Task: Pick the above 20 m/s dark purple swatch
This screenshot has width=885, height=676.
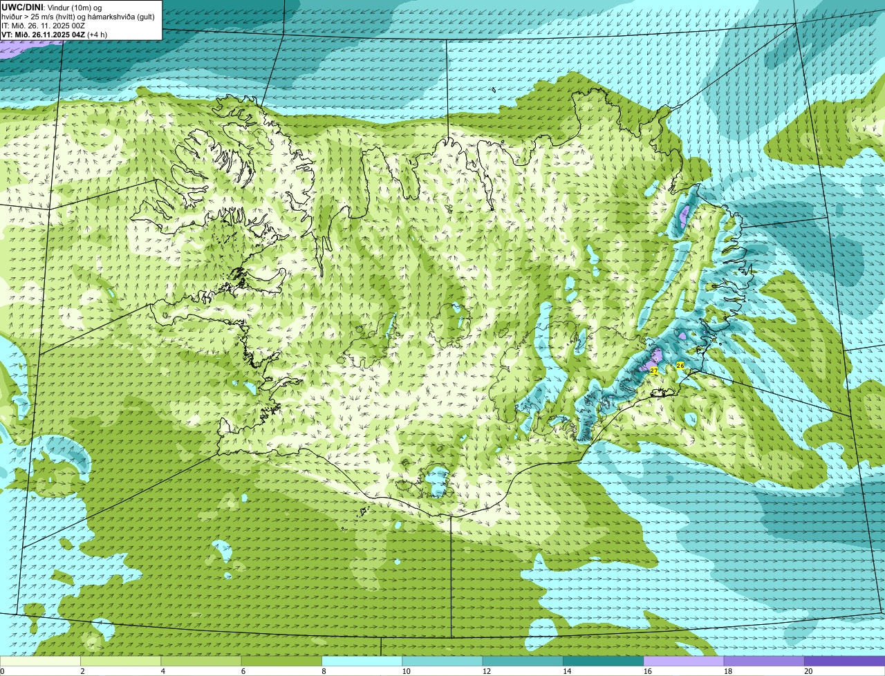Action: 844,661
